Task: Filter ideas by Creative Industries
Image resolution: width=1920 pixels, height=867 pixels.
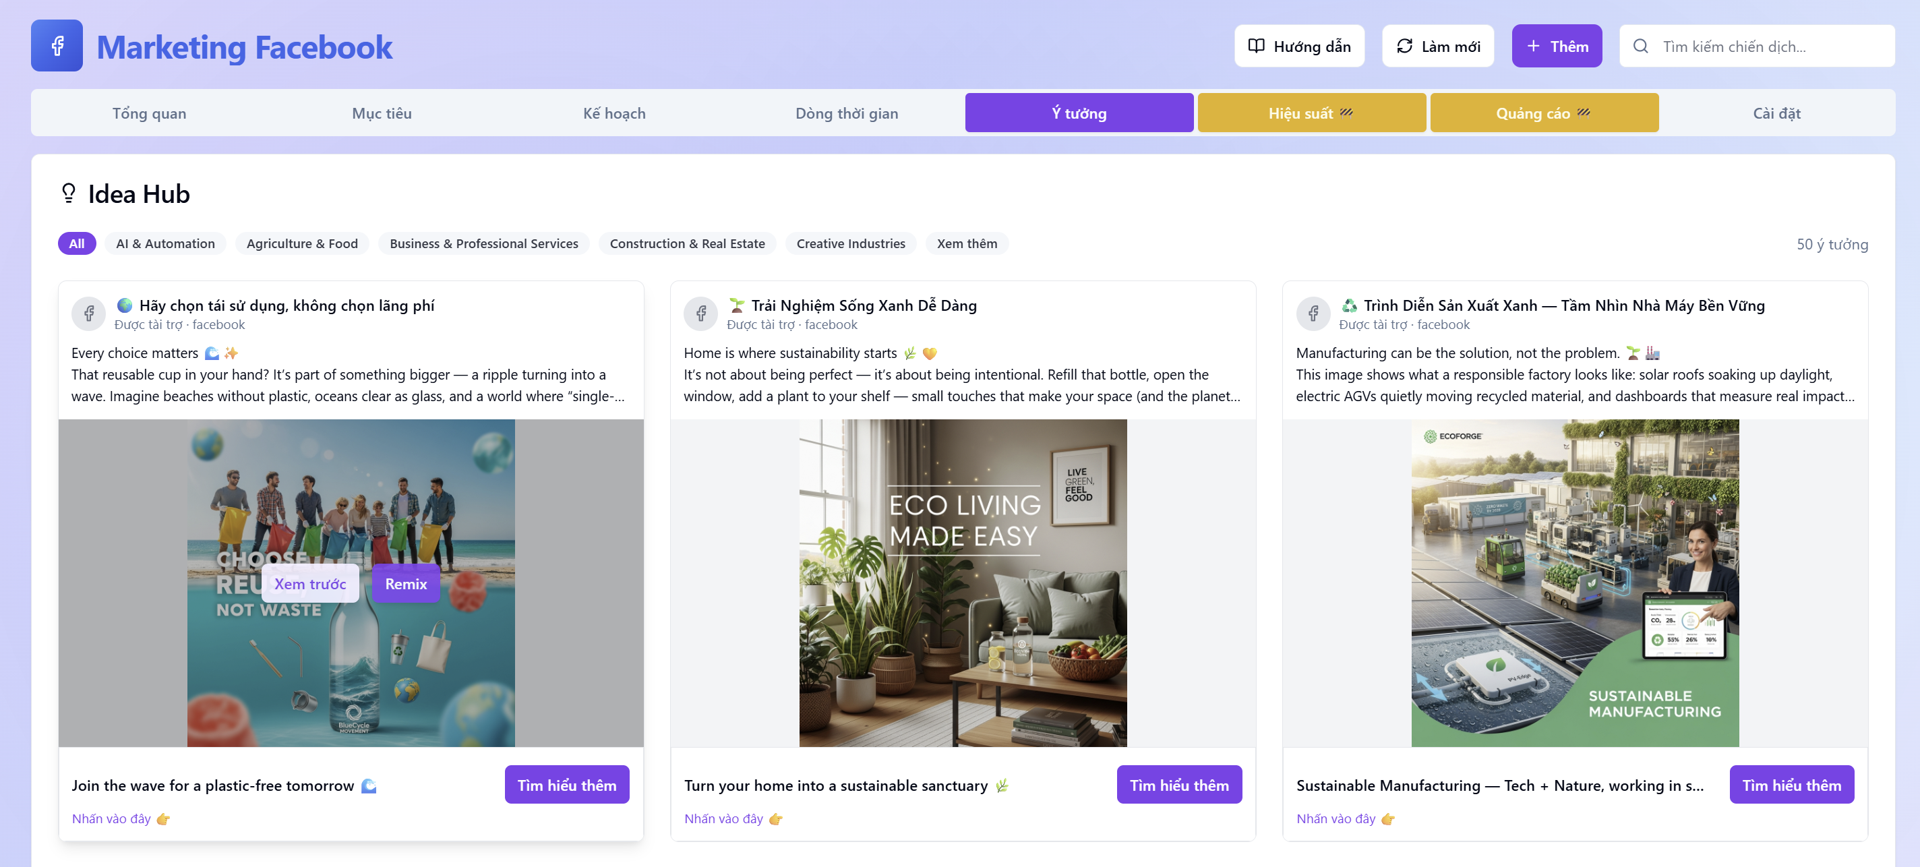Action: [850, 244]
